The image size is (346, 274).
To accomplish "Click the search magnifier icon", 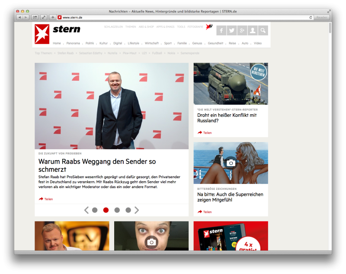I will coord(263,30).
